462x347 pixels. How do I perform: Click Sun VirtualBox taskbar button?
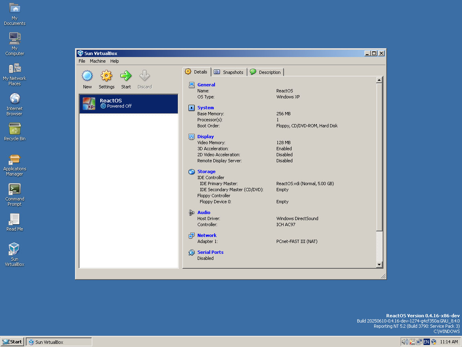(x=59, y=342)
